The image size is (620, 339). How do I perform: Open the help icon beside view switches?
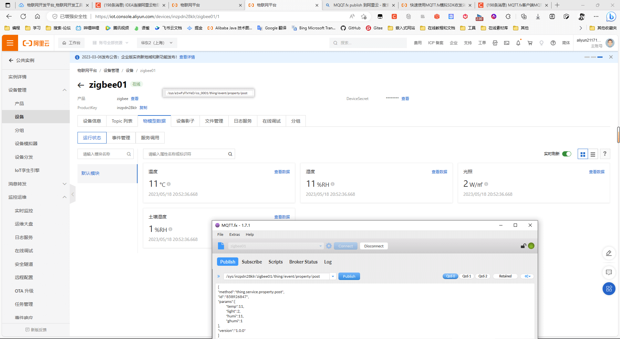point(605,154)
